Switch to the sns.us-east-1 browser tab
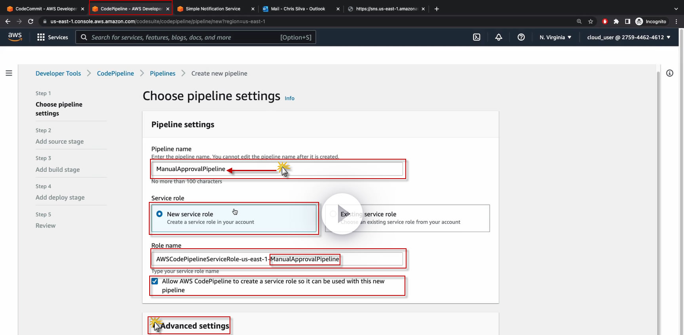Image resolution: width=684 pixels, height=335 pixels. (x=386, y=9)
